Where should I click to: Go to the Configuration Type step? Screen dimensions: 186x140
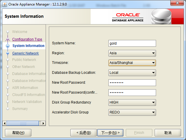tap(27, 39)
